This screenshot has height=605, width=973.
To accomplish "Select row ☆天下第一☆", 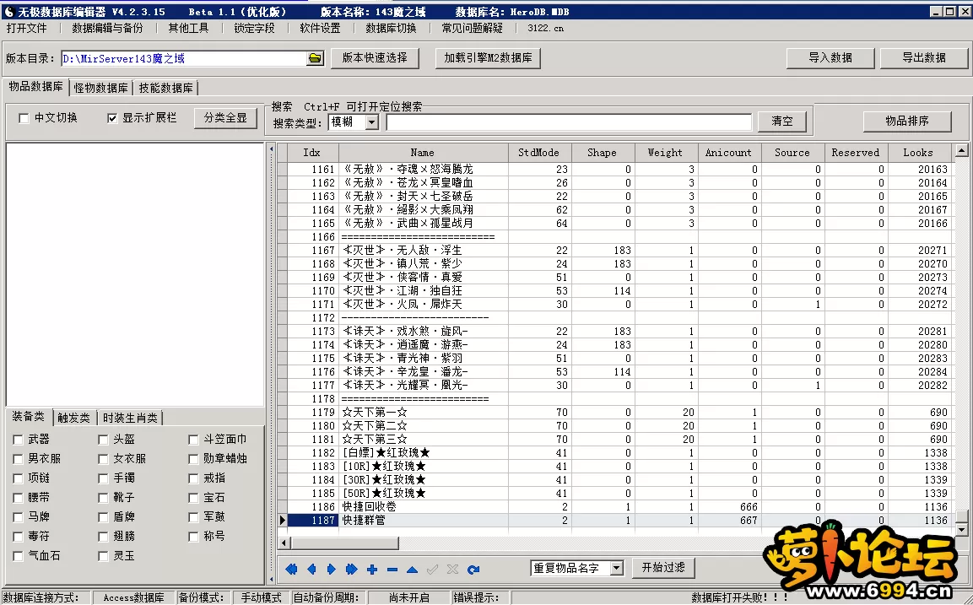I will [x=614, y=412].
